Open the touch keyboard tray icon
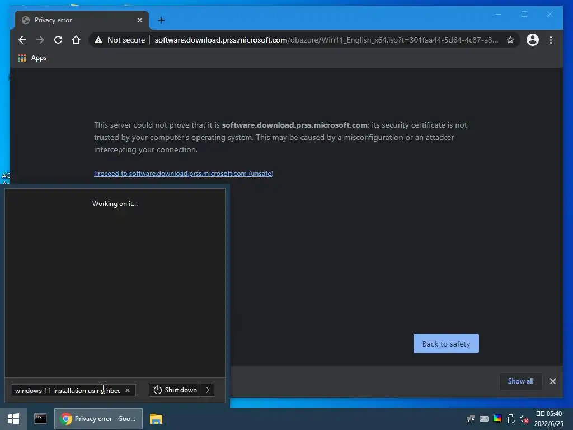 point(484,419)
